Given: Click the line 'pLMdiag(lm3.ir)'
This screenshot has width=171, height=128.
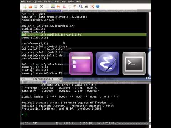Looking at the screenshot, I should point(33,29).
